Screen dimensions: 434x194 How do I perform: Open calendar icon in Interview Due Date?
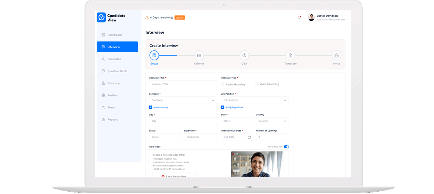(x=249, y=137)
